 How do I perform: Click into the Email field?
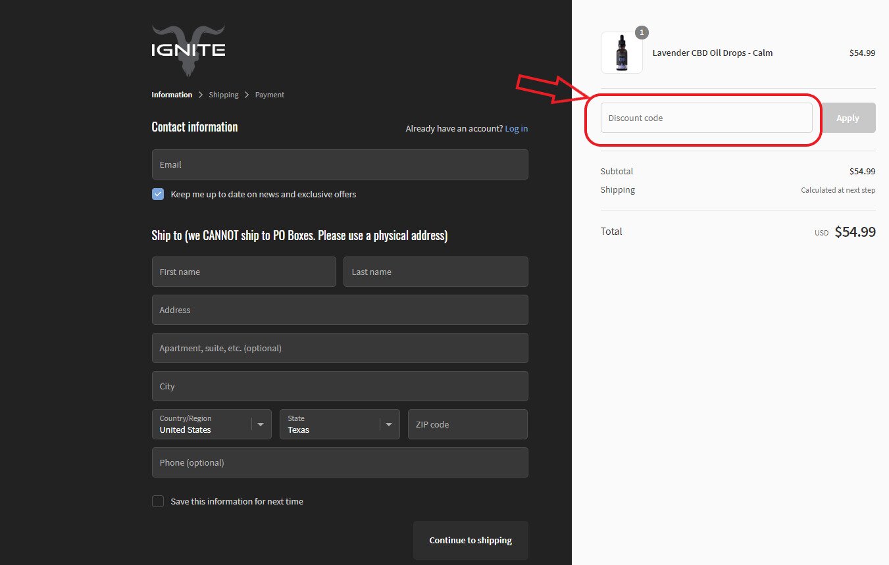point(340,164)
